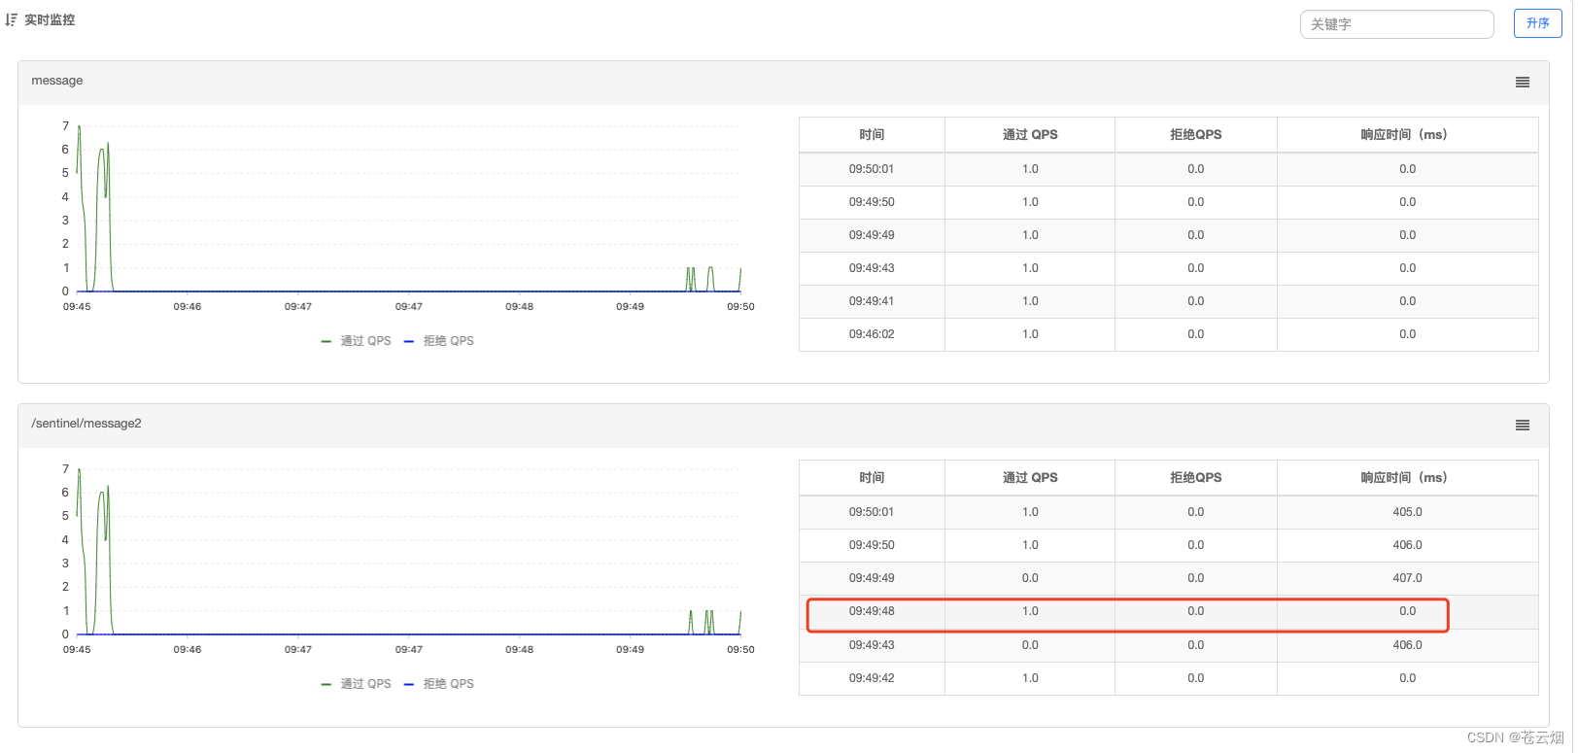
Task: Click the QPS peak in /sentinel/message2 chart
Action: [x=79, y=470]
